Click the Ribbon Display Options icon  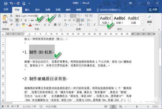point(130,3)
